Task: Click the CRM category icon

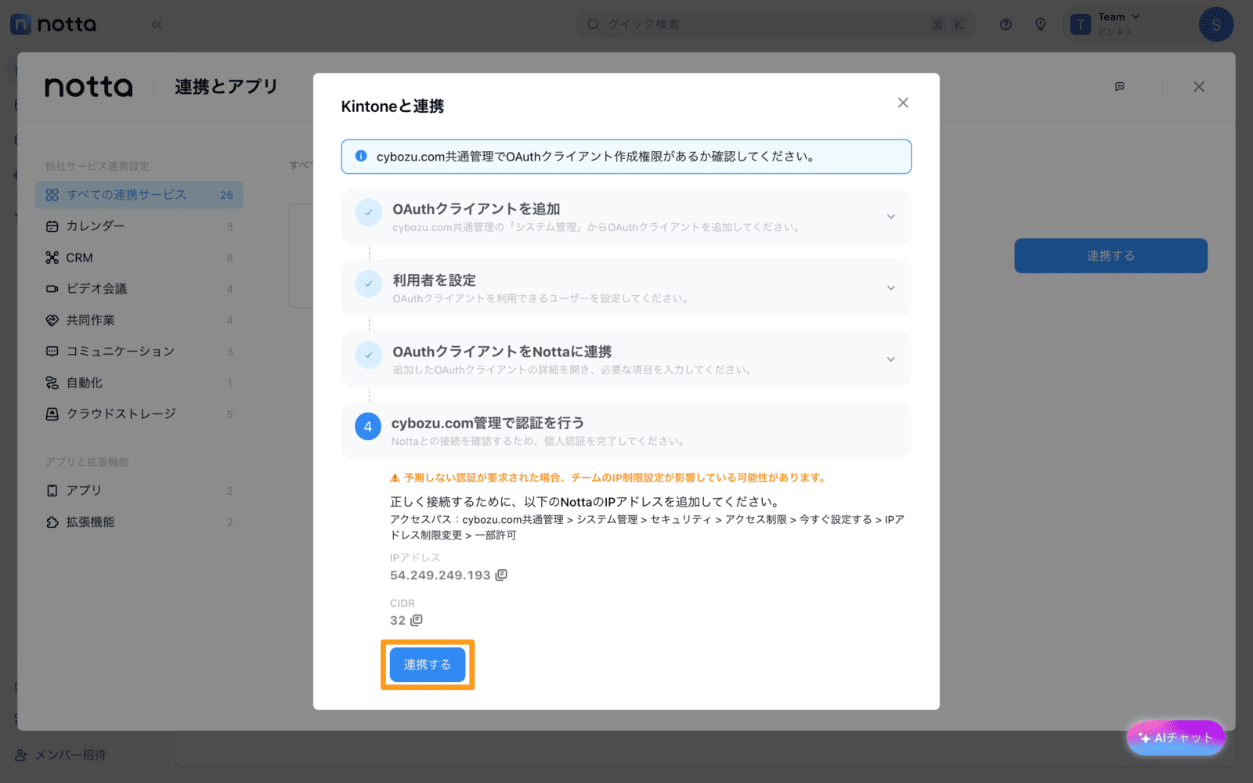Action: [52, 258]
